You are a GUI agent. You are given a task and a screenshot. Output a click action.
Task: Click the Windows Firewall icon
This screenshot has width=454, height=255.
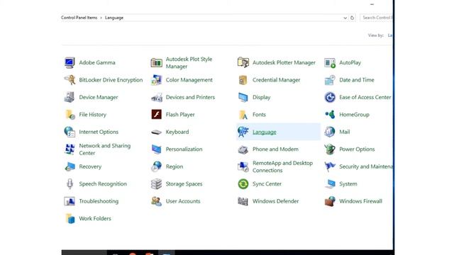pos(330,201)
